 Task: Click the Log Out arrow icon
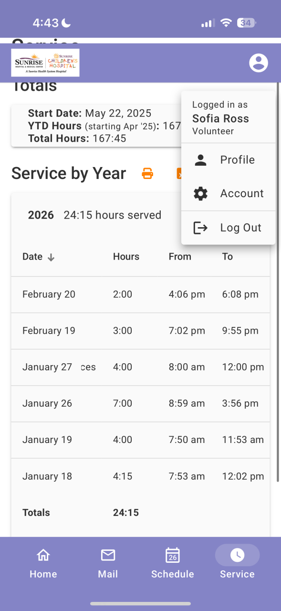[200, 228]
